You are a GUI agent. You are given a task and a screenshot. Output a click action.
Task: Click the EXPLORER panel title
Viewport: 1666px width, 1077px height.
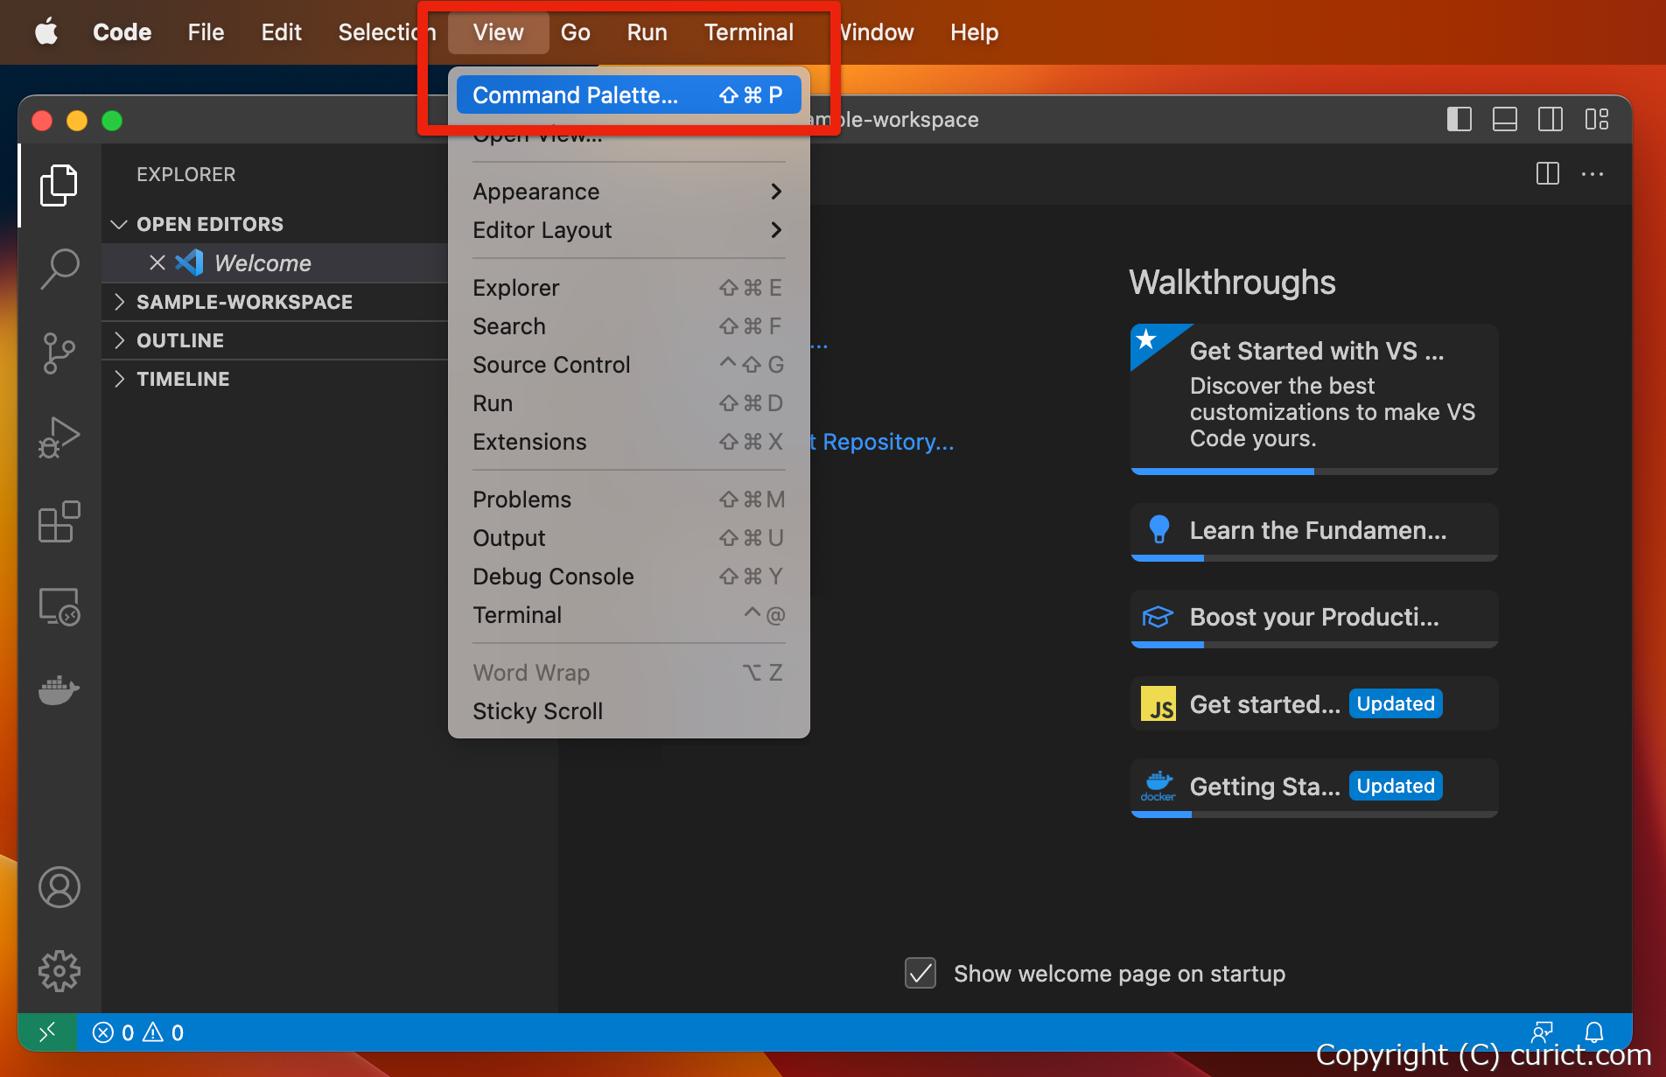click(185, 174)
